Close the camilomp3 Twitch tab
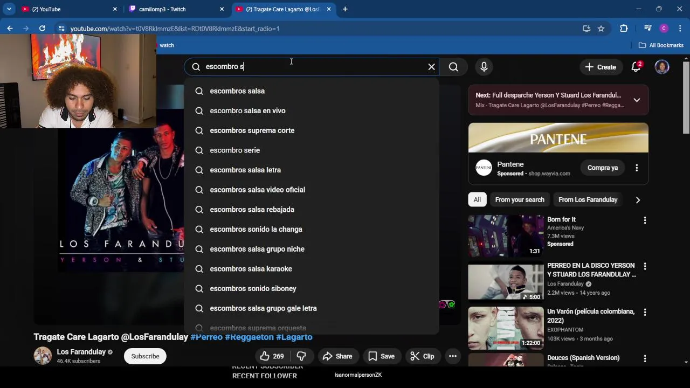The image size is (690, 388). pyautogui.click(x=222, y=9)
